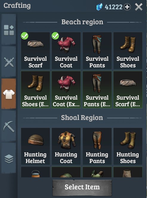Click the blue crystal currency icon

99,7
